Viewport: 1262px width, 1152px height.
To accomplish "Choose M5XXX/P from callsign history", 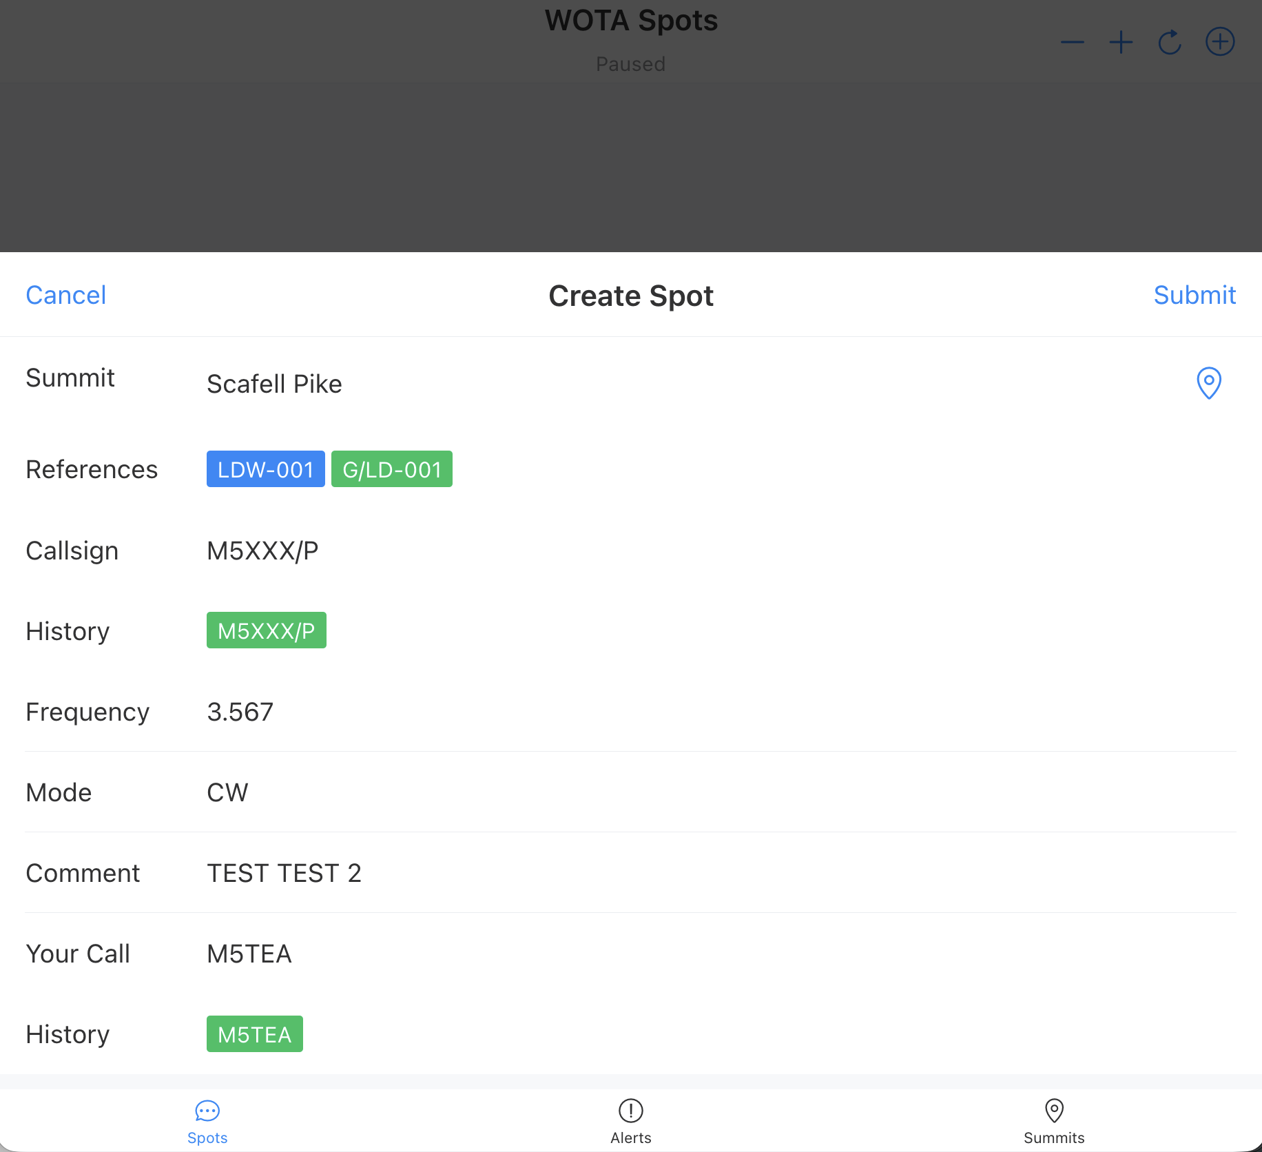I will [x=266, y=630].
